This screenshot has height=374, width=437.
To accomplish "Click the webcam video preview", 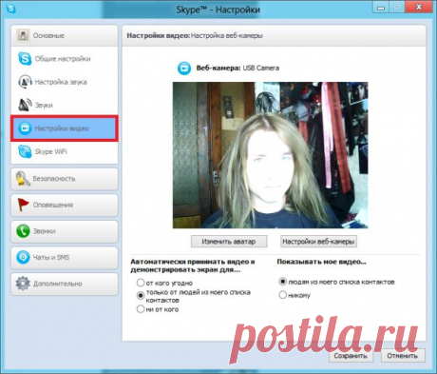I will pos(271,155).
